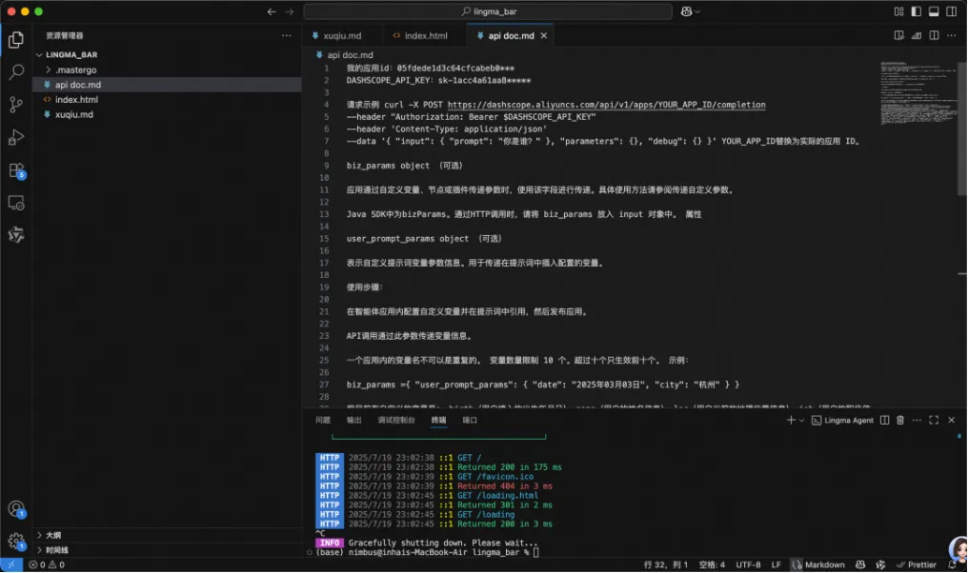Open the Run and Debug view
968x573 pixels.
pos(16,137)
